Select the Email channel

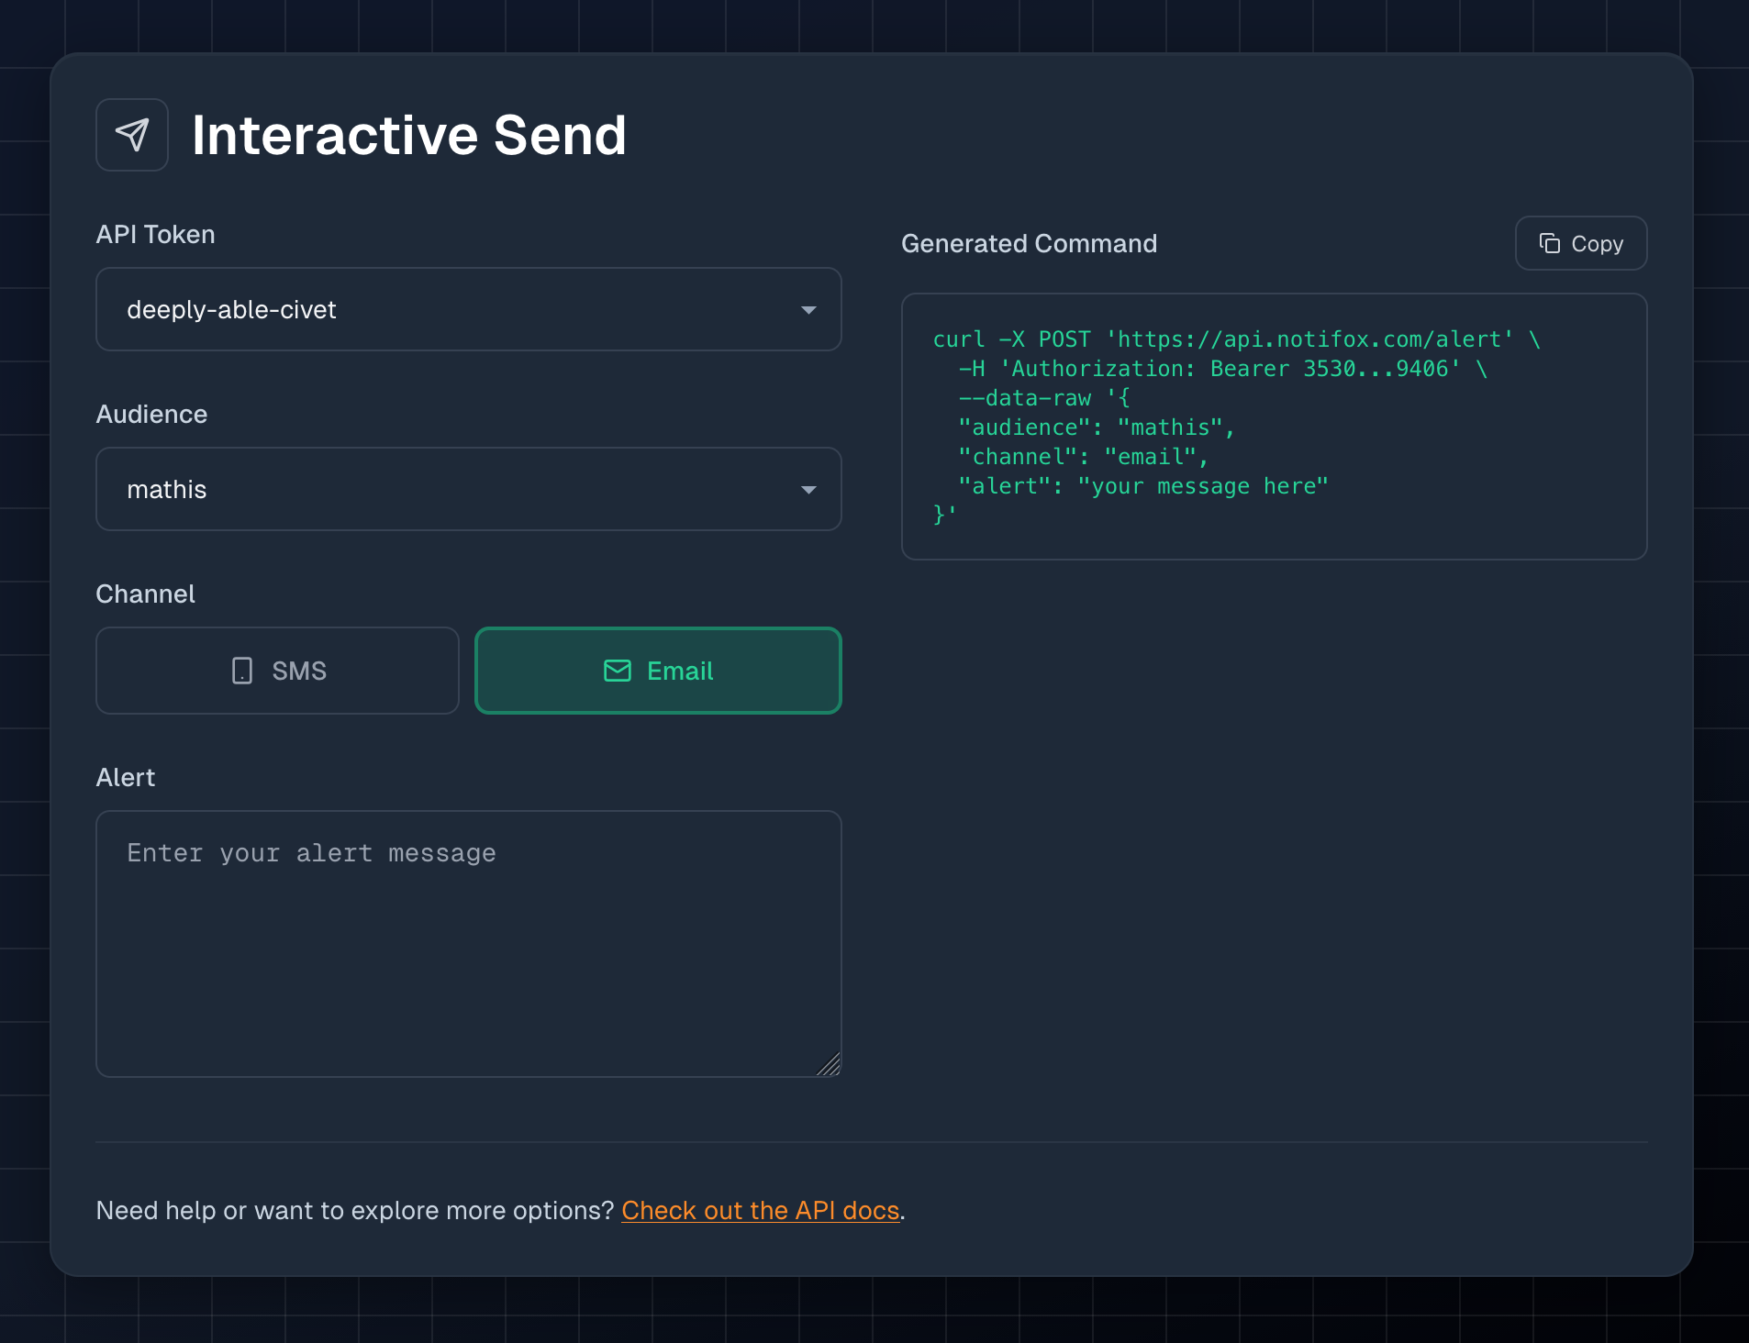tap(657, 671)
